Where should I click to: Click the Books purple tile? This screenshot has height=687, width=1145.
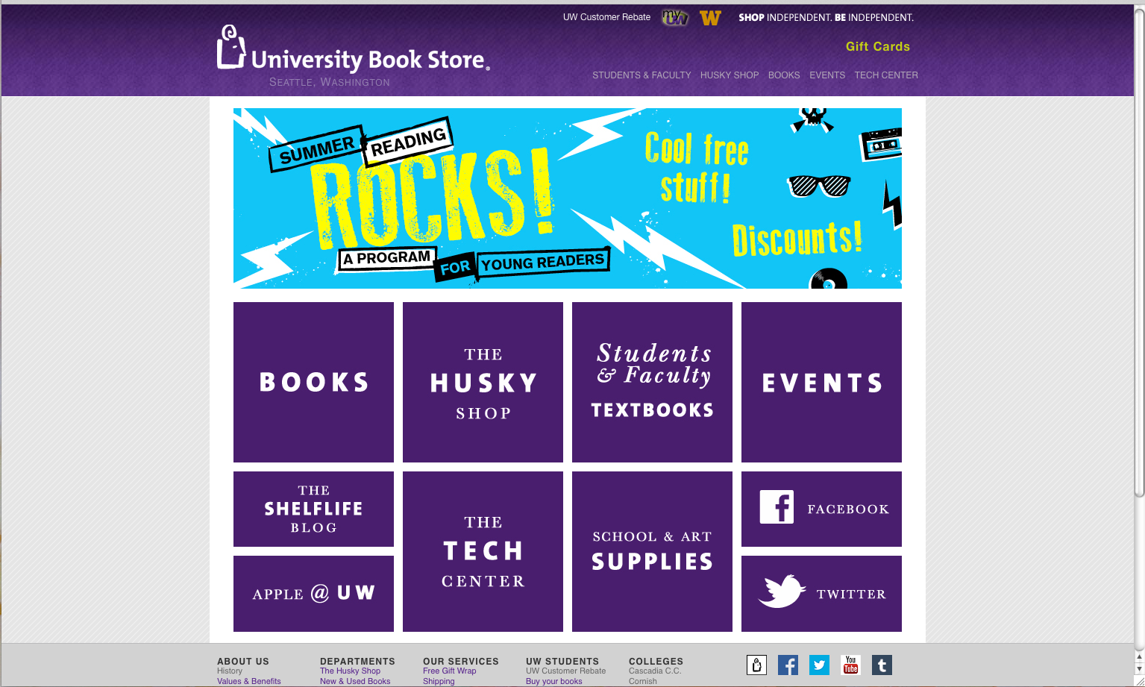point(313,382)
